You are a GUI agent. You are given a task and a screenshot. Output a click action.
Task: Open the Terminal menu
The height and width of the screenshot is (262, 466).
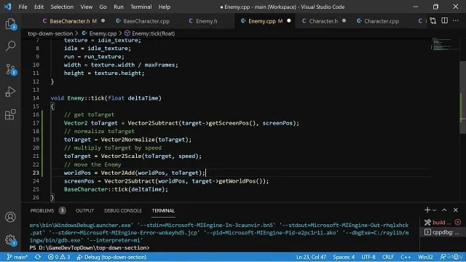pos(141,7)
